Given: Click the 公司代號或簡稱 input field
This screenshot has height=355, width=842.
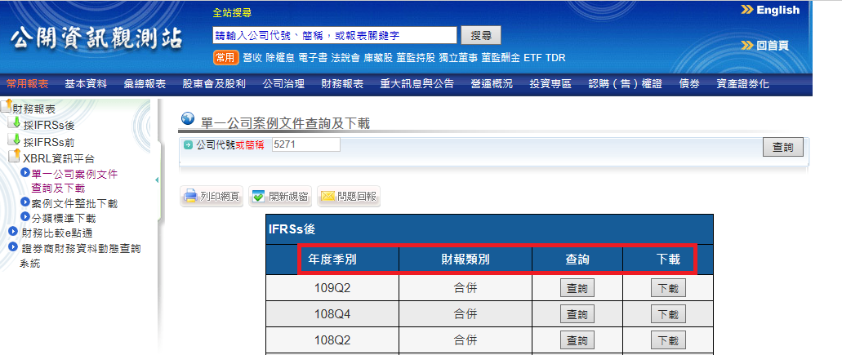Looking at the screenshot, I should [x=305, y=144].
